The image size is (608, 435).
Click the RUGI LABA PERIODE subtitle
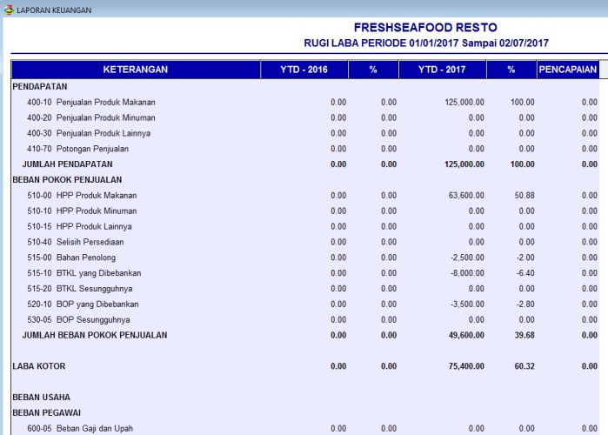426,43
